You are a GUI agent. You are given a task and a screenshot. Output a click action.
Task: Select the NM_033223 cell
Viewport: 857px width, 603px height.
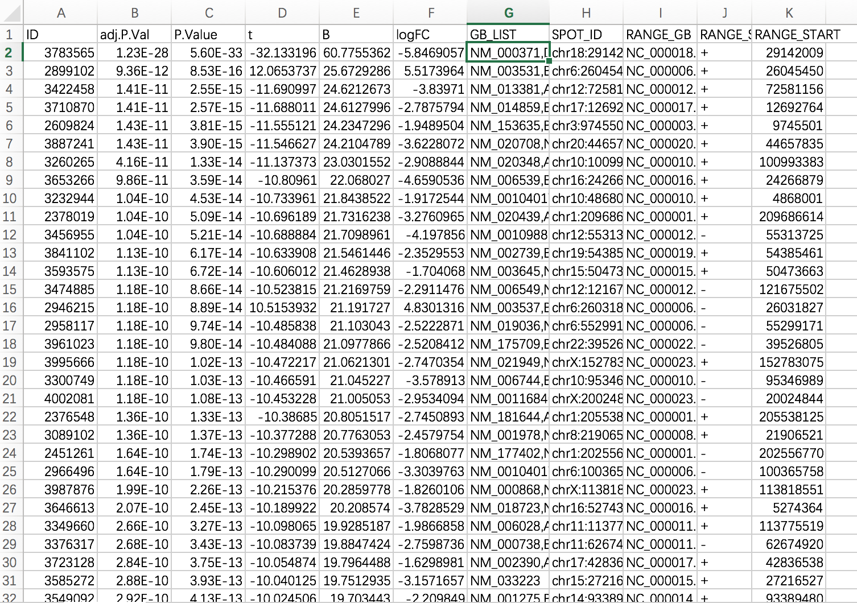[508, 580]
